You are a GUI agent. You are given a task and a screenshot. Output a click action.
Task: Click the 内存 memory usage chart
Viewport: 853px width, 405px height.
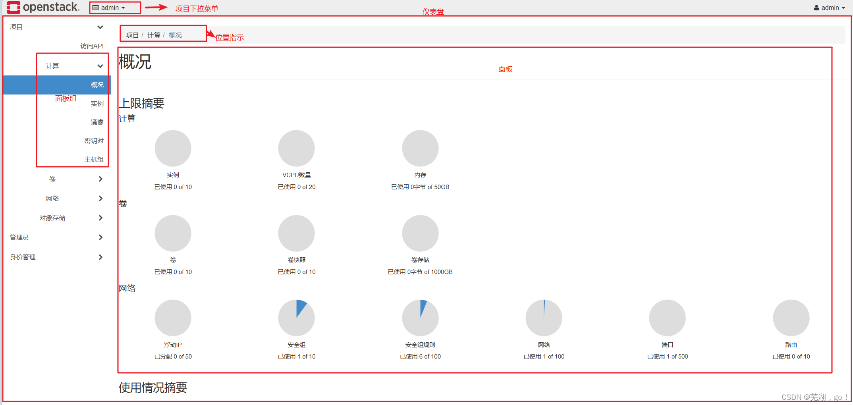[420, 148]
